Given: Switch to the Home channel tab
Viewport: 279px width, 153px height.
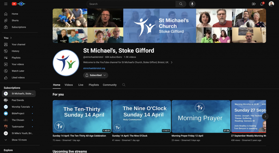Looking at the screenshot, I should 57,85.
